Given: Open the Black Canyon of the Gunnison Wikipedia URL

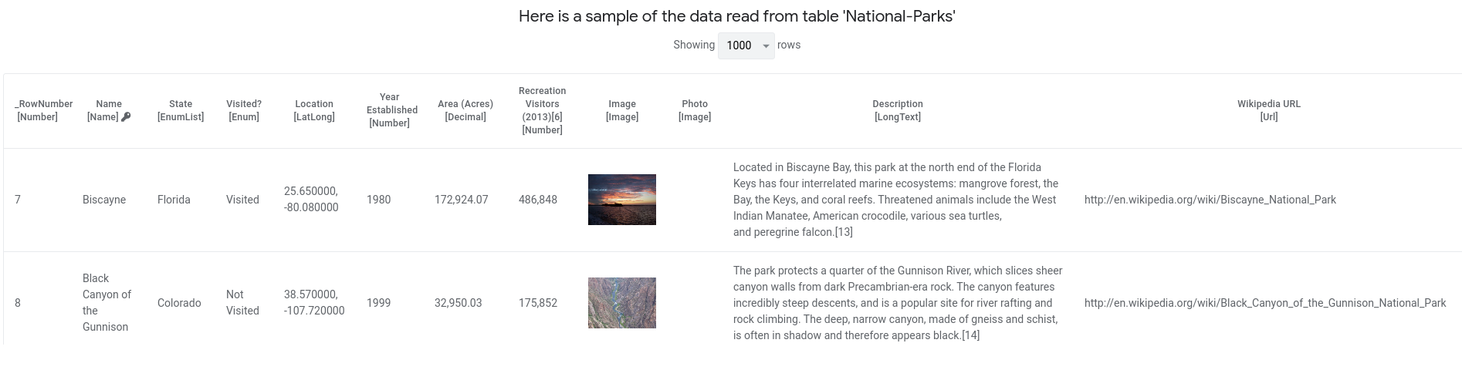Looking at the screenshot, I should click(1264, 303).
